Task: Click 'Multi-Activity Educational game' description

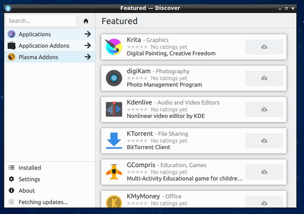Action: coord(185,179)
